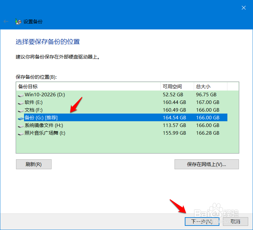Click 166.00 GB in 系统镜像文件 (H:) row
The width and height of the screenshot is (253, 230).
coord(208,125)
